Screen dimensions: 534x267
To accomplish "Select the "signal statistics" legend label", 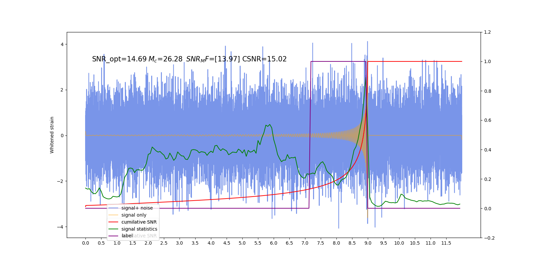I will coord(139,229).
